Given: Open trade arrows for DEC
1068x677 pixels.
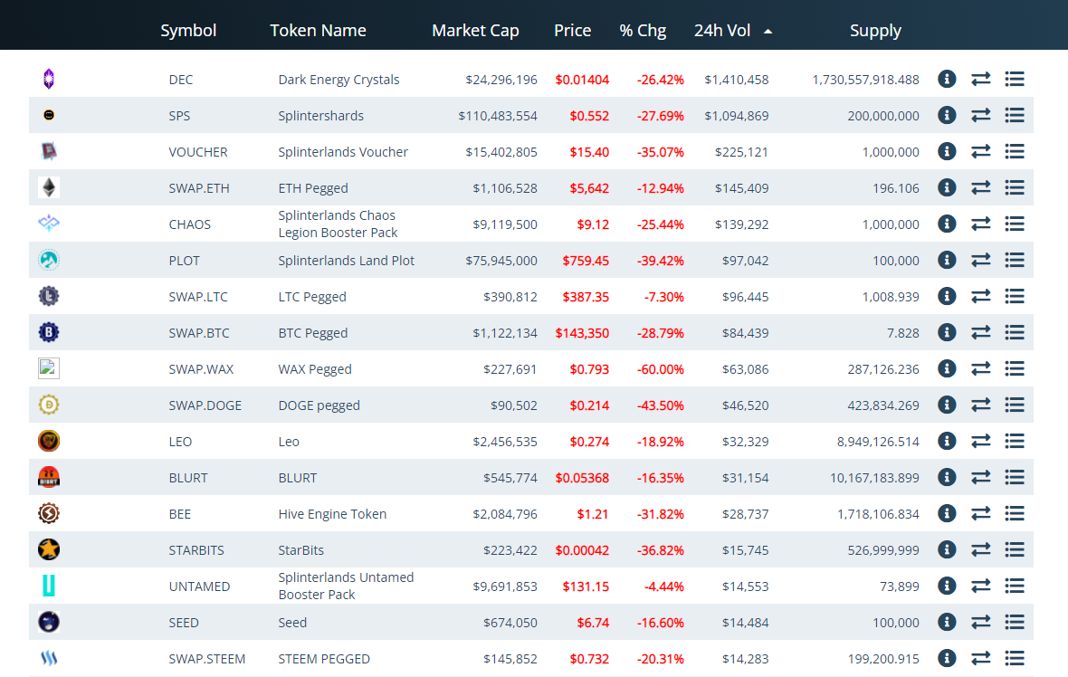Looking at the screenshot, I should [981, 79].
